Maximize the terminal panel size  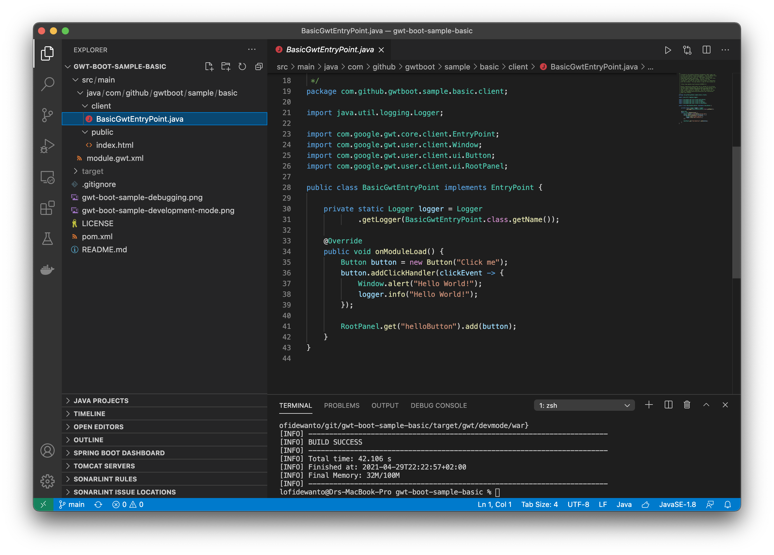click(706, 405)
